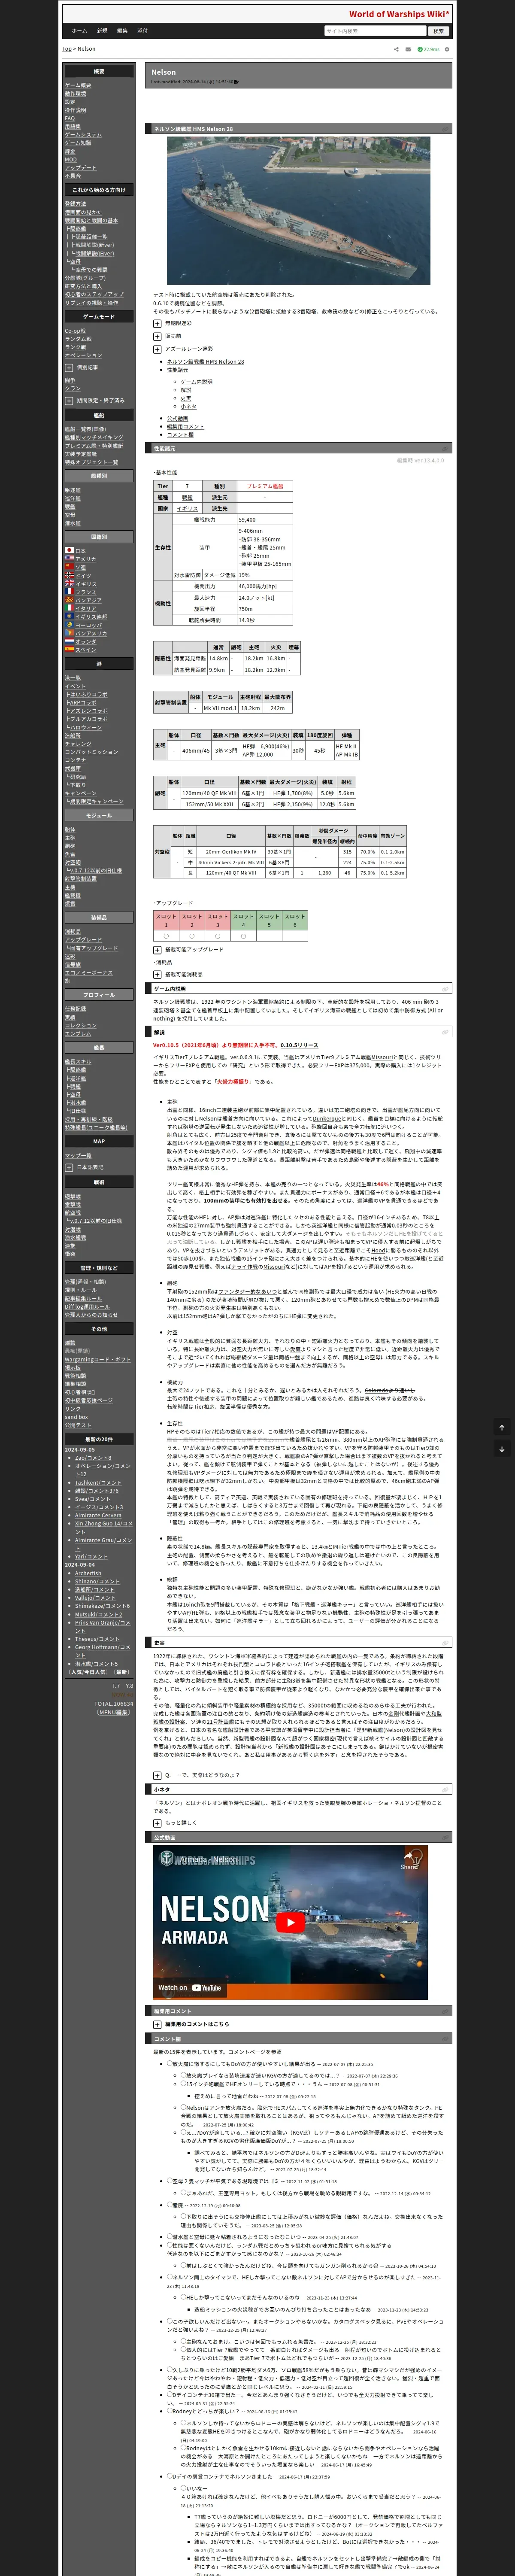515x2576 pixels.
Task: Open the コメントページを参照 link
Action: [x=255, y=2052]
